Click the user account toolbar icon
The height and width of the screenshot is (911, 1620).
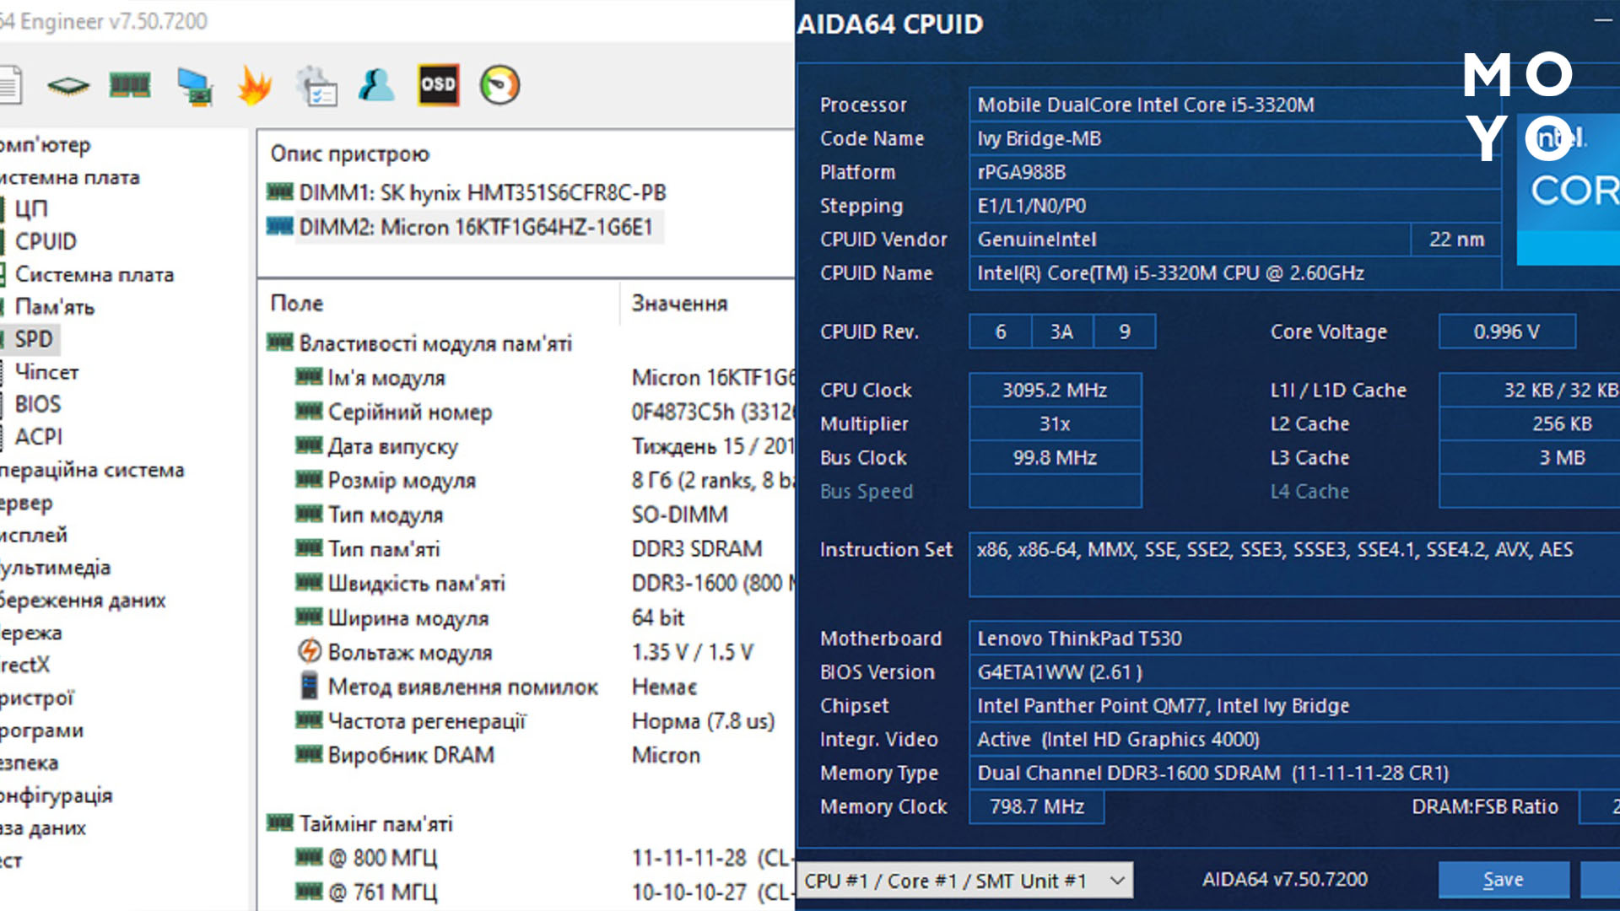tap(376, 85)
